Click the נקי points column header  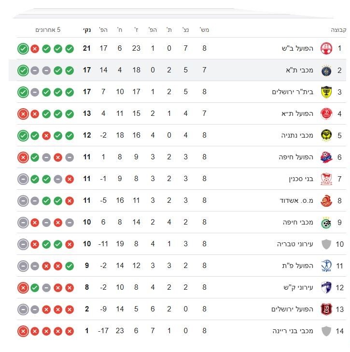click(87, 30)
